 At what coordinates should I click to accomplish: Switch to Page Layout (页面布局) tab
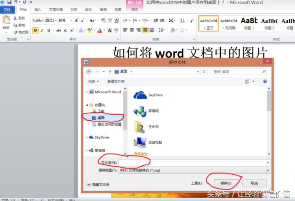[56, 10]
